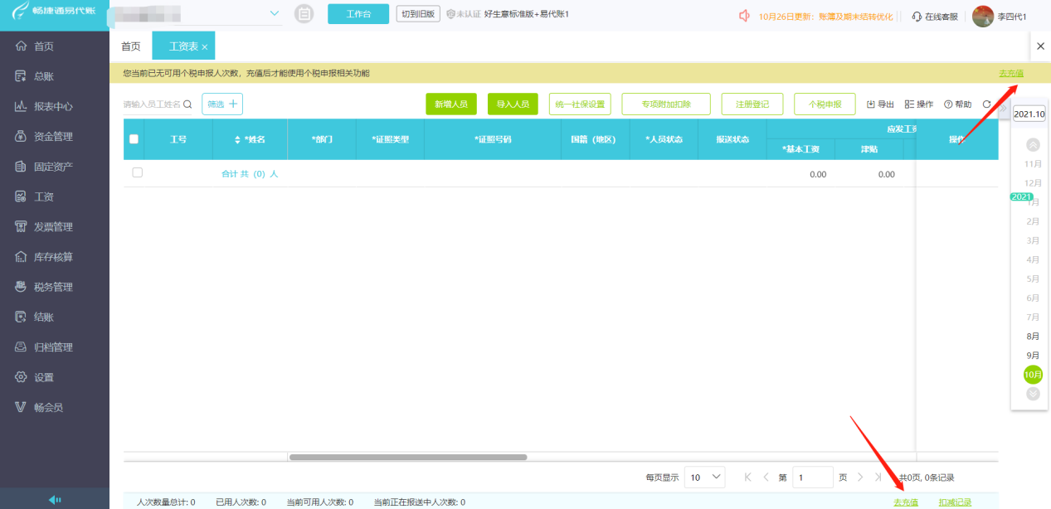Screen dimensions: 1051x509
Task: Collapse month panel with double-chevron
Action: 1002,110
